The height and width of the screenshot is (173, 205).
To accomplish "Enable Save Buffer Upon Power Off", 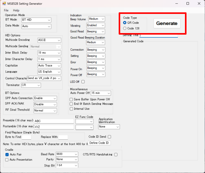I will pyautogui.click(x=72, y=99).
